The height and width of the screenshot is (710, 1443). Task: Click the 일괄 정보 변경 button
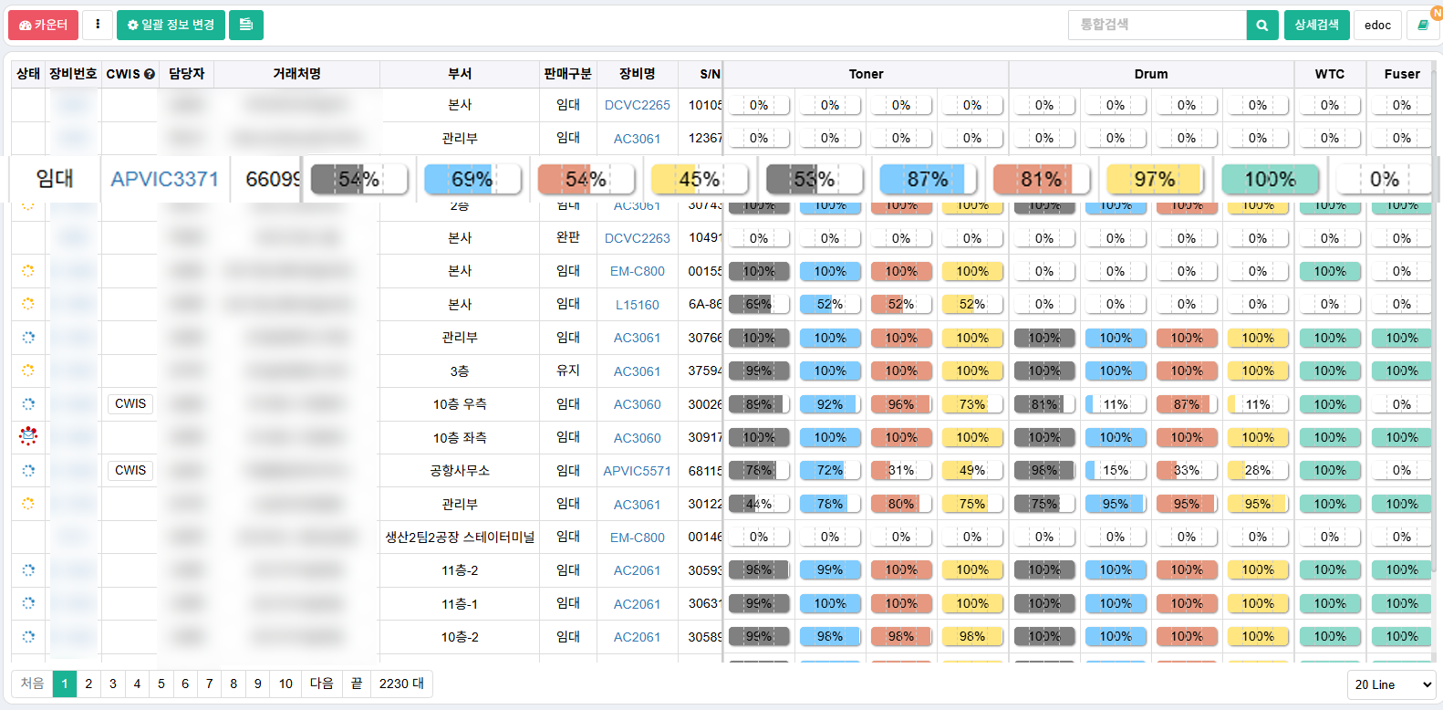171,25
